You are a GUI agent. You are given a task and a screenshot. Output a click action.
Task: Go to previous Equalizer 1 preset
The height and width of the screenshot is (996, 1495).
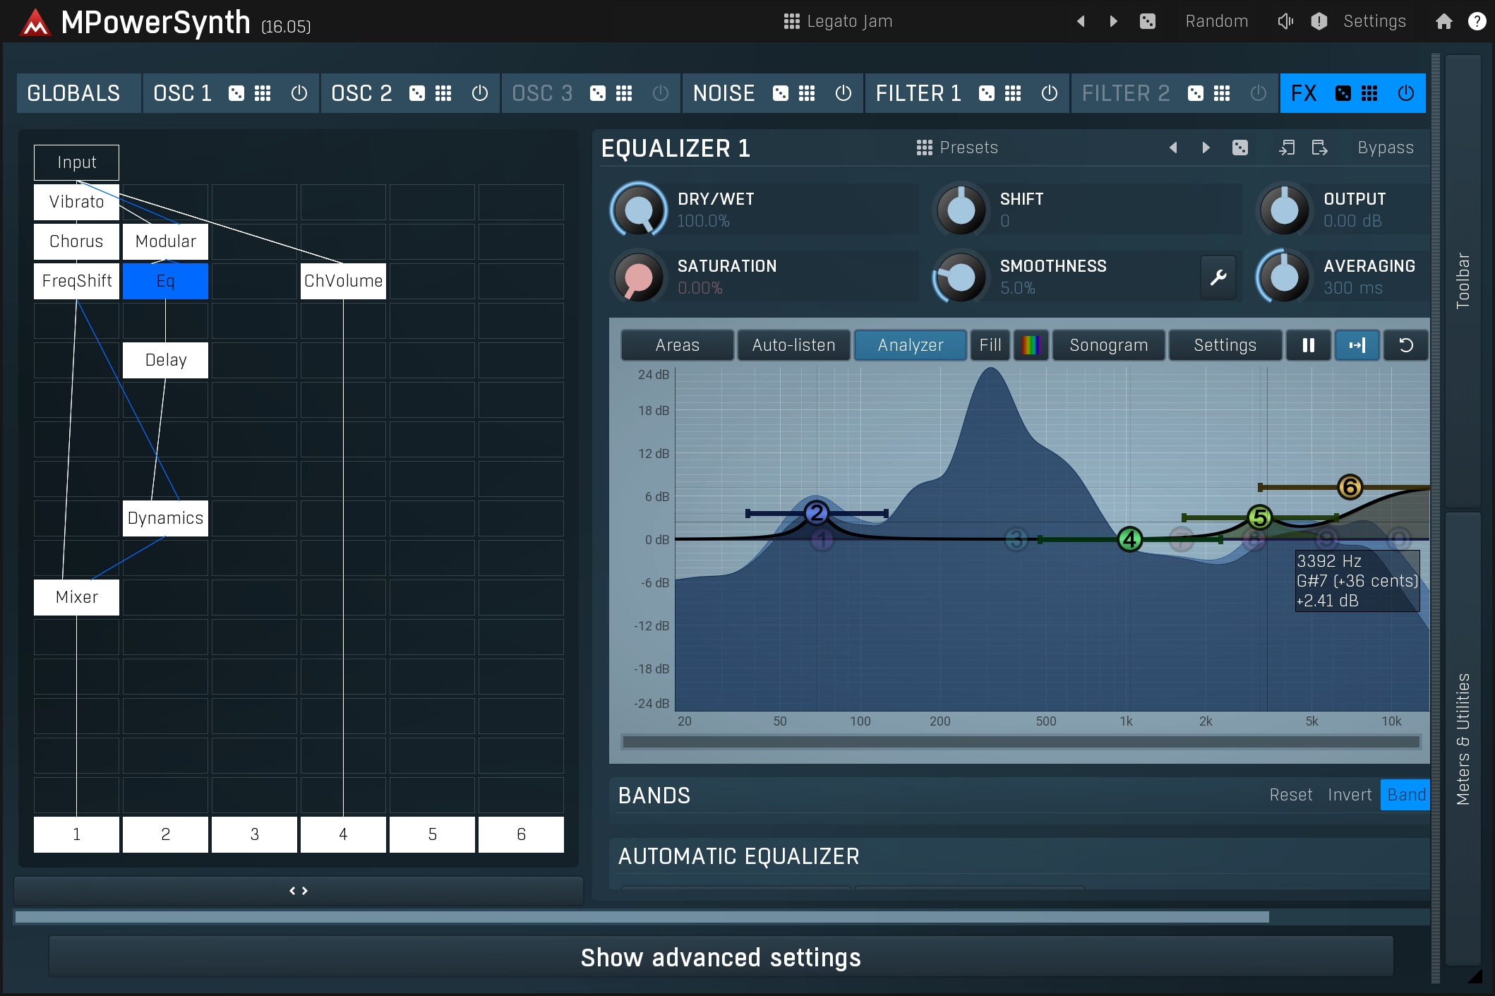pyautogui.click(x=1173, y=148)
